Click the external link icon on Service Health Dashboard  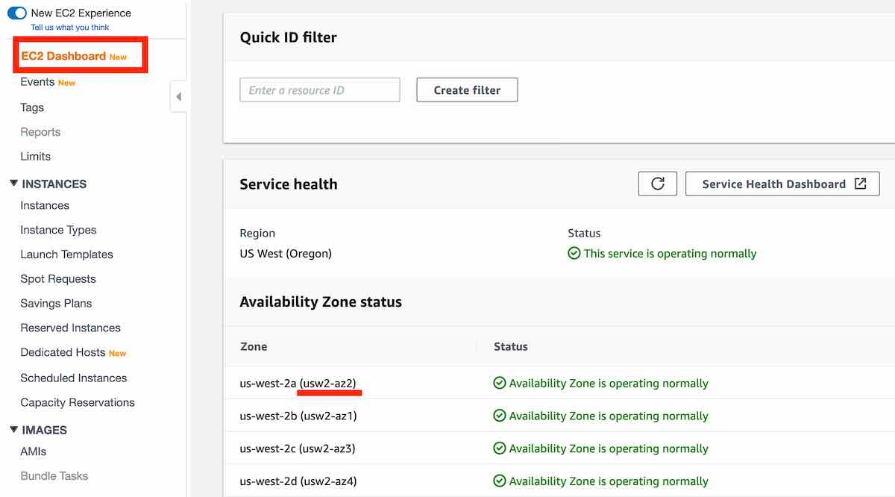click(861, 184)
